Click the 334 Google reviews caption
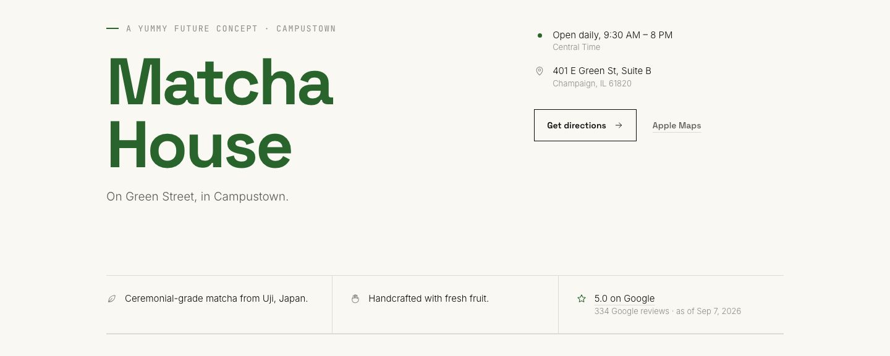Screen dimensions: 890x356 tap(667, 312)
